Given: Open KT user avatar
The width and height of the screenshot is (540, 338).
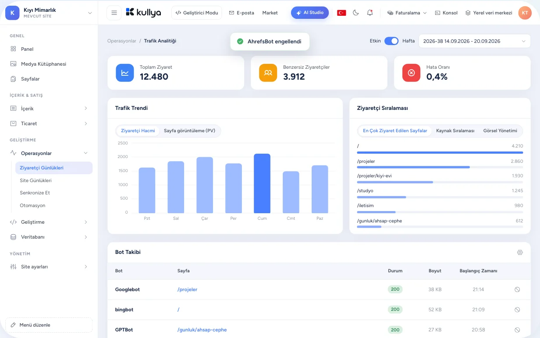Looking at the screenshot, I should [x=525, y=13].
